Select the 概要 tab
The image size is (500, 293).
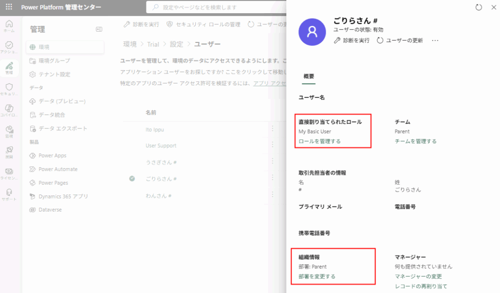click(x=309, y=77)
